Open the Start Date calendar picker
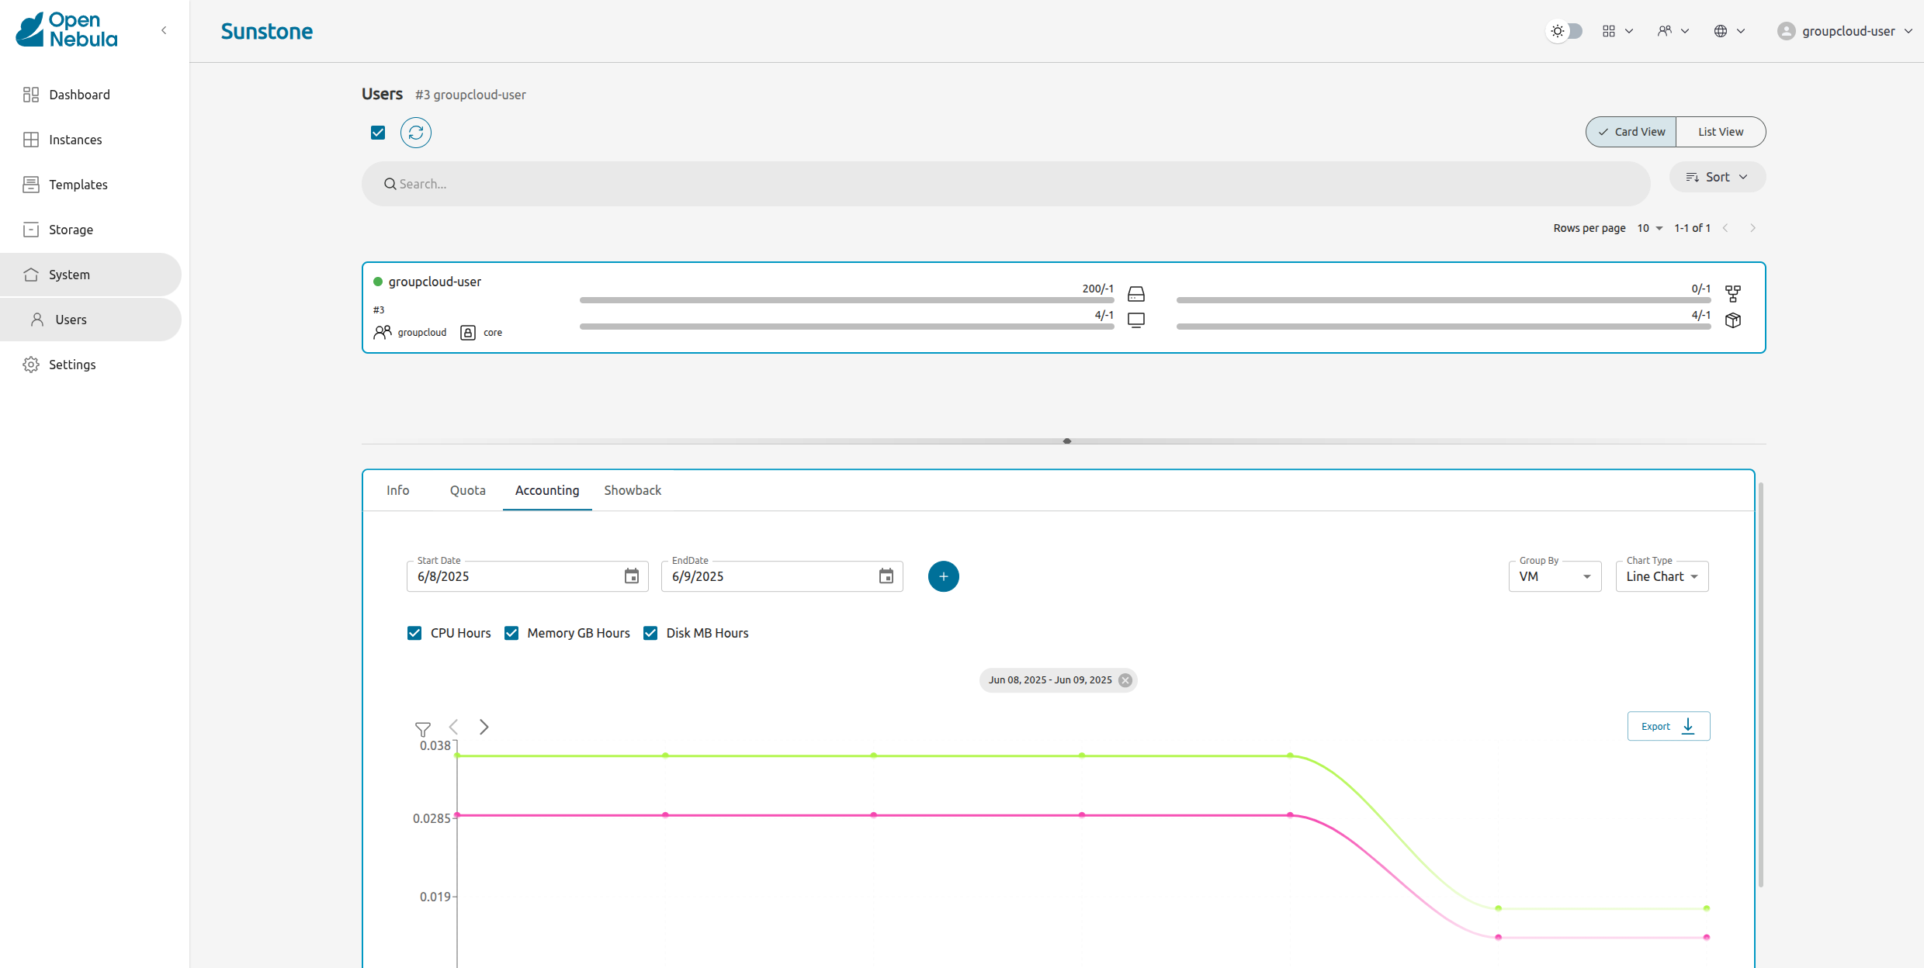 click(631, 576)
